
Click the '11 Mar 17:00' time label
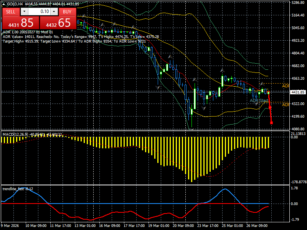tap(61, 225)
